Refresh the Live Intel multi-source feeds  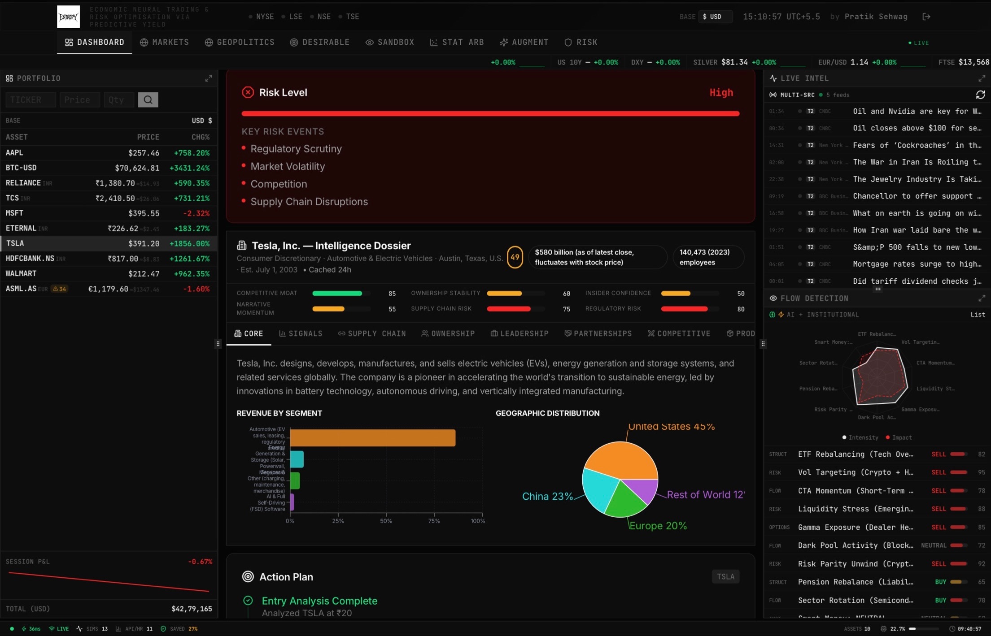[980, 95]
